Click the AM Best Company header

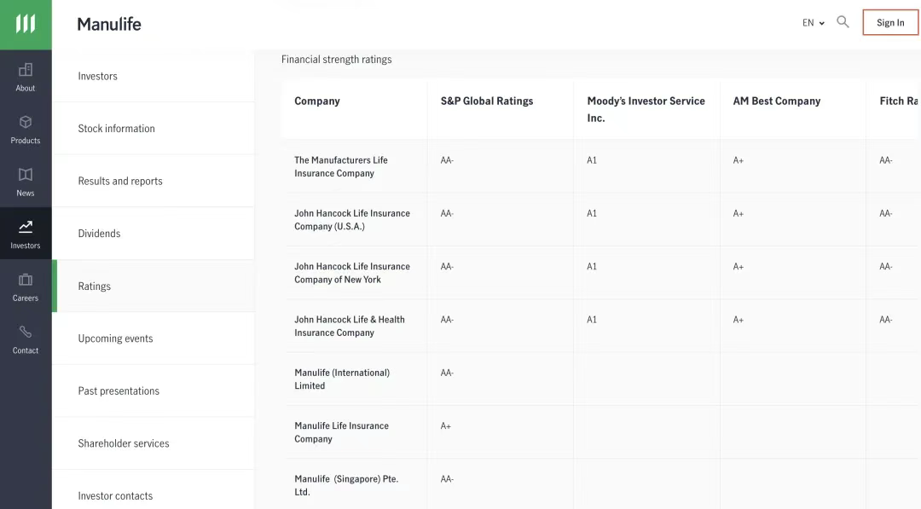pyautogui.click(x=777, y=101)
